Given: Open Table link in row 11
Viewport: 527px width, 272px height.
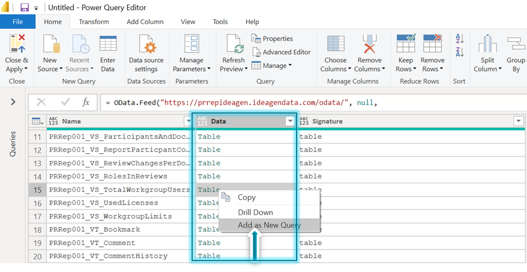Looking at the screenshot, I should click(209, 137).
